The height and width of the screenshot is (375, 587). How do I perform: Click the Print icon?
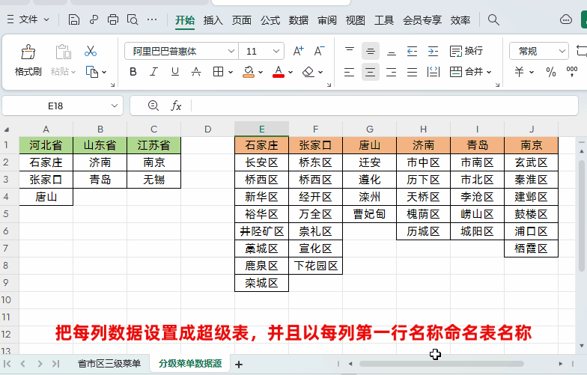pos(112,19)
